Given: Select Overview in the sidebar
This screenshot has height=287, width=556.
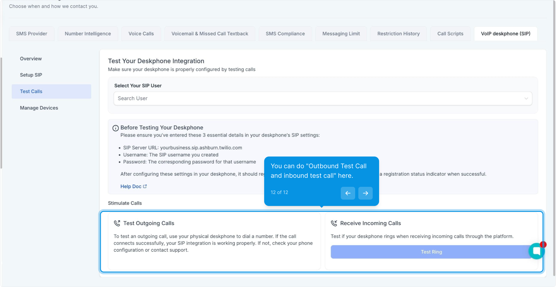Looking at the screenshot, I should pos(31,59).
